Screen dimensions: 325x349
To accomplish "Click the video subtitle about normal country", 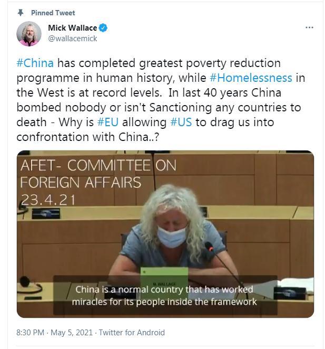I will pyautogui.click(x=164, y=296).
